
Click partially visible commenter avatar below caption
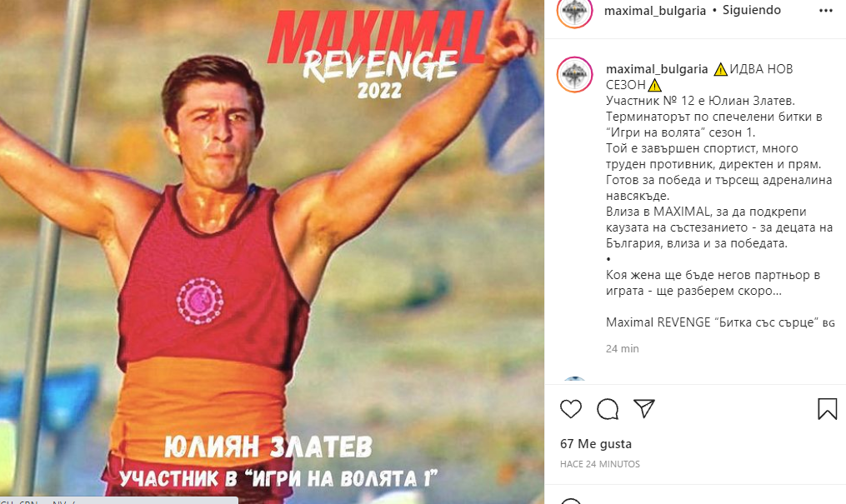574,380
